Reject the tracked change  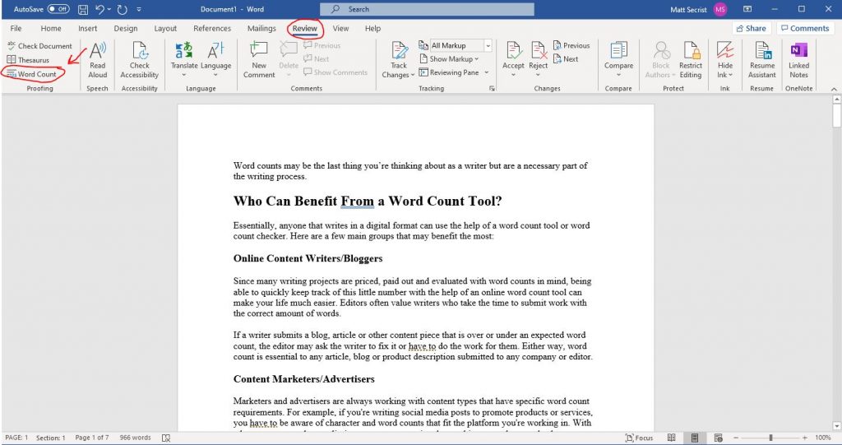(x=538, y=51)
